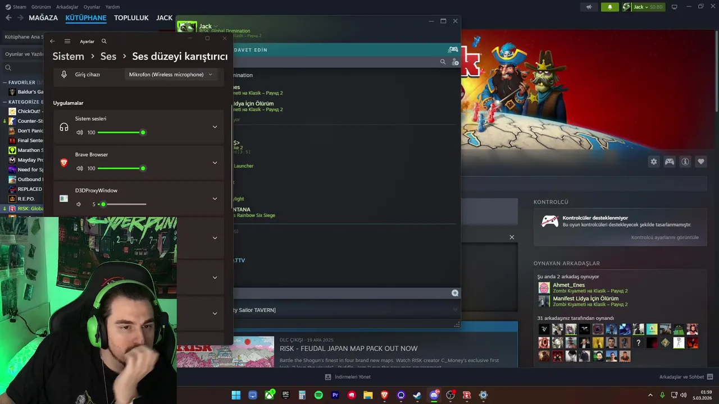Open Calculator from the taskbar
The width and height of the screenshot is (719, 404).
(302, 395)
